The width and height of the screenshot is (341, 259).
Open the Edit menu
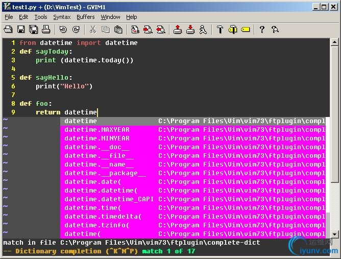point(23,17)
